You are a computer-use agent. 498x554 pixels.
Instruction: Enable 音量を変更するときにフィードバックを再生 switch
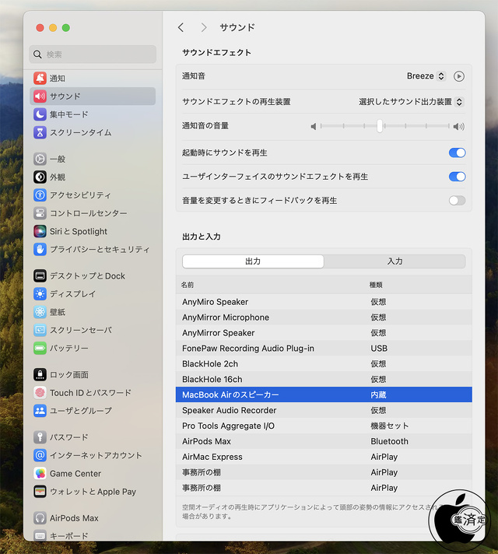pyautogui.click(x=457, y=200)
